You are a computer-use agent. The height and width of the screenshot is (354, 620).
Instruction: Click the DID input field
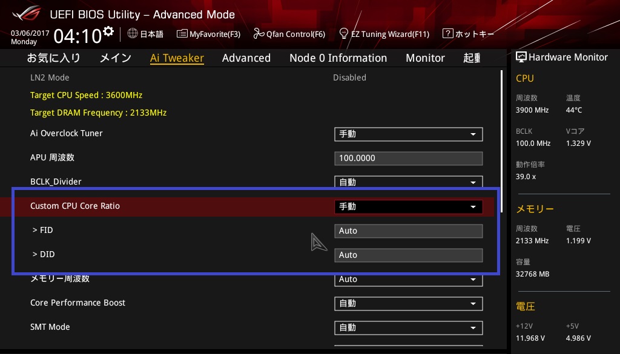click(409, 255)
